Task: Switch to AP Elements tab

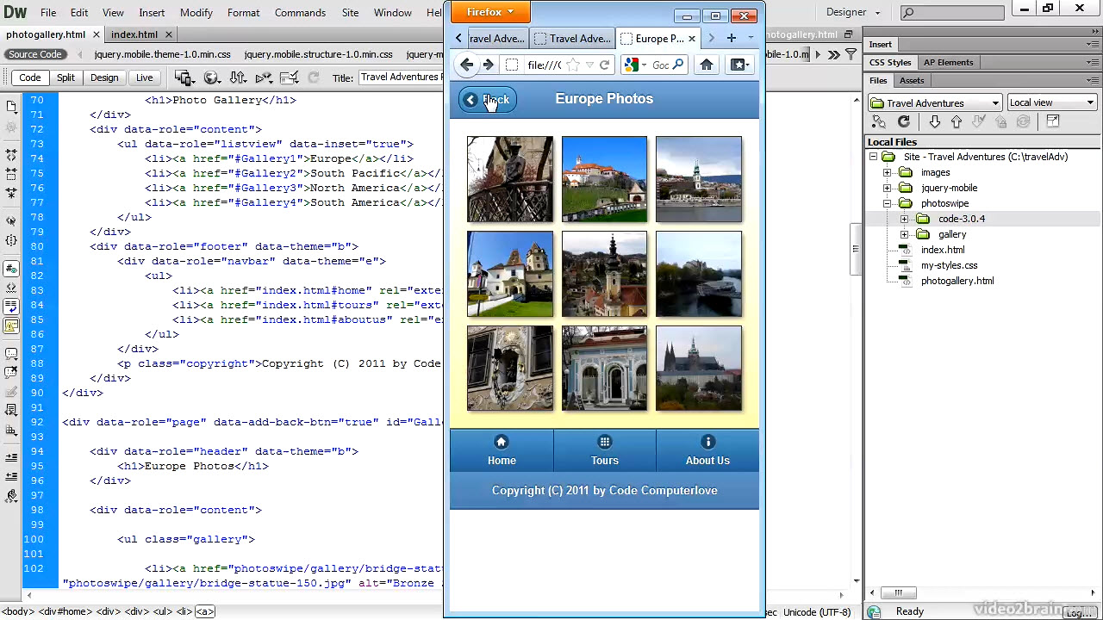Action: click(x=948, y=62)
